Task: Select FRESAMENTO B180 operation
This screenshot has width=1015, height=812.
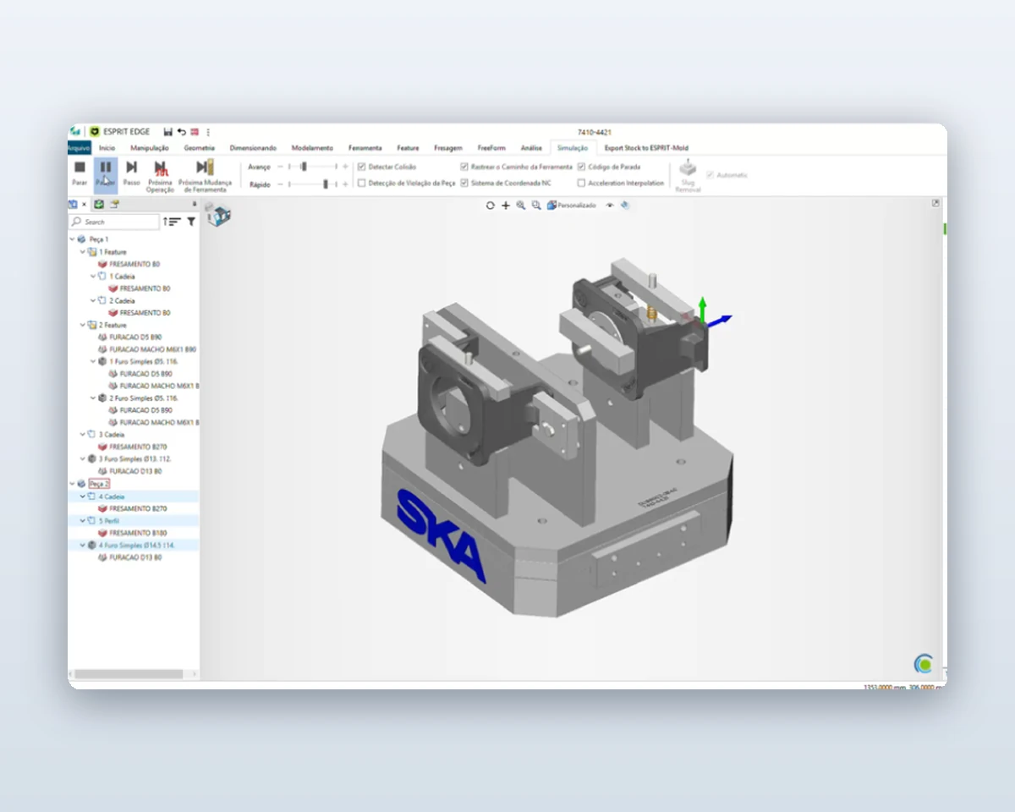Action: [x=133, y=533]
